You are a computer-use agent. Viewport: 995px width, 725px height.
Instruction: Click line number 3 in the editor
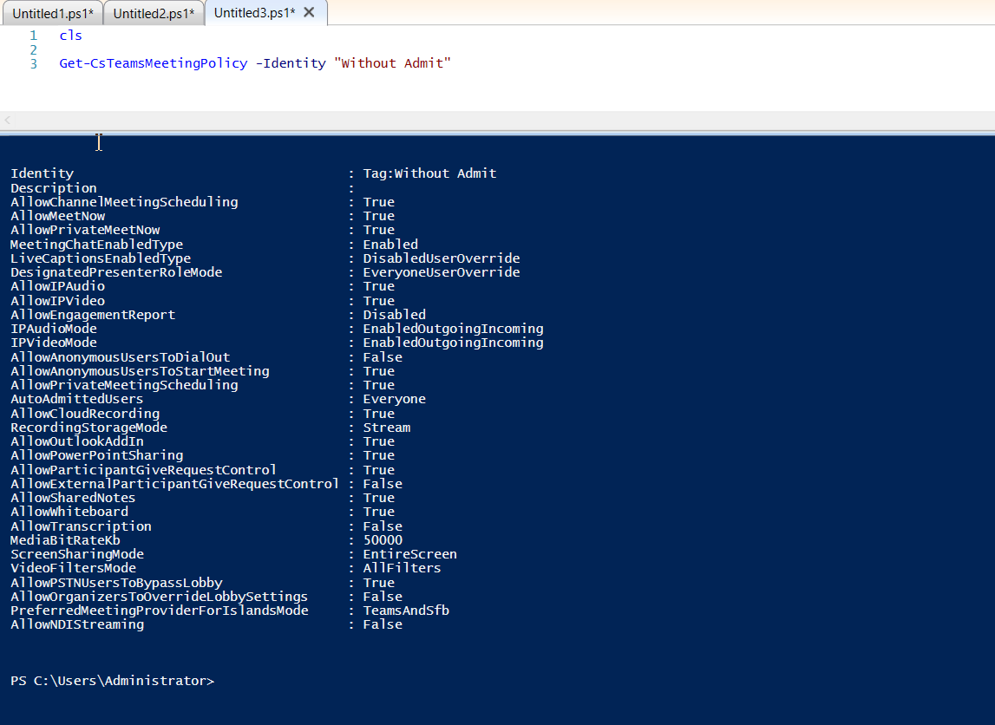(x=32, y=62)
